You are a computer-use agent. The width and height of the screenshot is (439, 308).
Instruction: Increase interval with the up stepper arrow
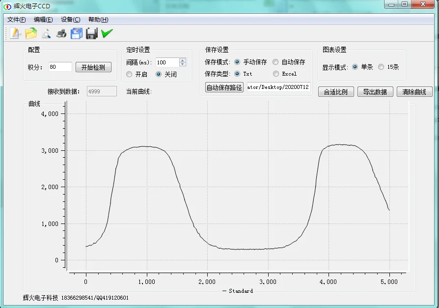[183, 60]
